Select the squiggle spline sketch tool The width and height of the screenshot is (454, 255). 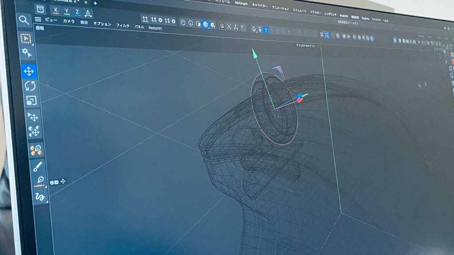click(40, 197)
